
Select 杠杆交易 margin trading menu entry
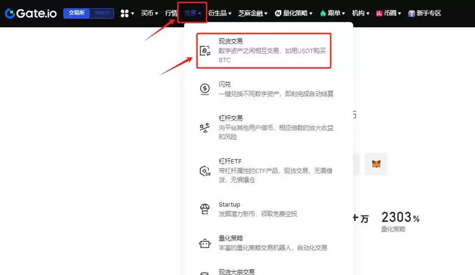click(x=267, y=127)
